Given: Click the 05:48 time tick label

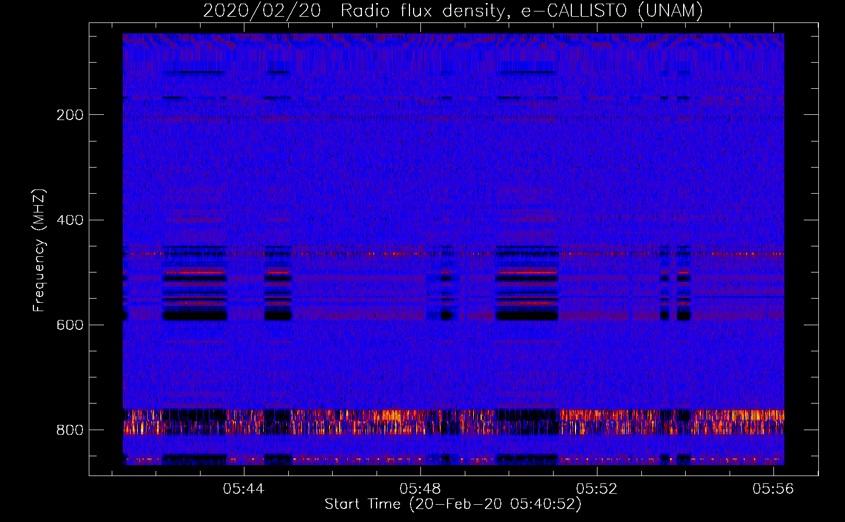Looking at the screenshot, I should tap(420, 489).
